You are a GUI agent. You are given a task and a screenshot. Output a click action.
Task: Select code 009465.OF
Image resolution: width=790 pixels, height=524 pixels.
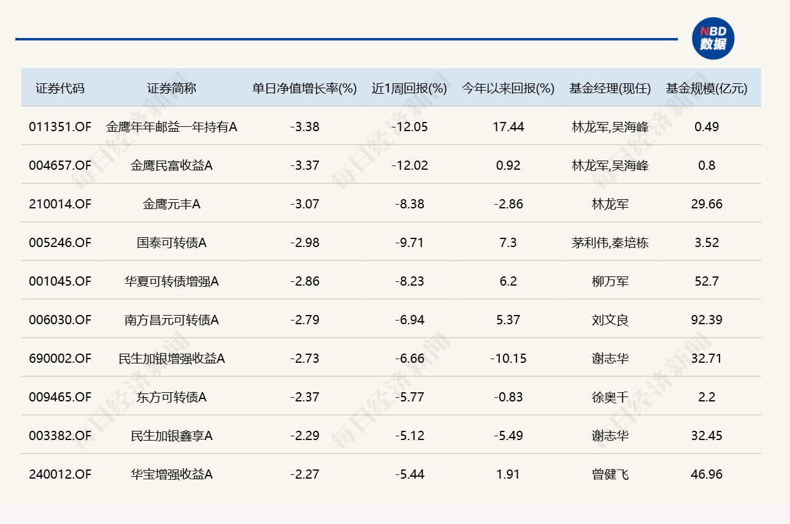[60, 397]
